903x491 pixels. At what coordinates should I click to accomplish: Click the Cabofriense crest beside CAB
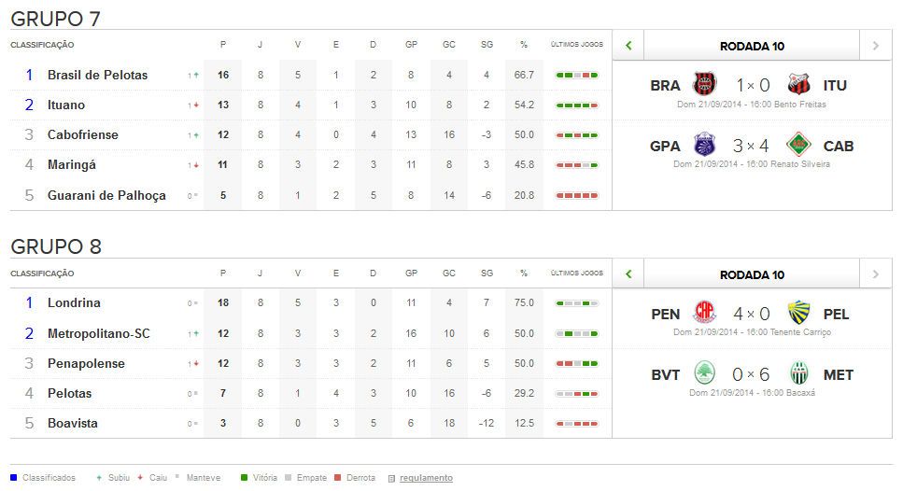point(797,145)
